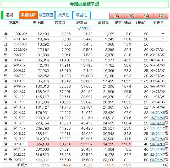Select year-over-year value +39.8
The width and height of the screenshot is (170, 168).
click(x=88, y=165)
